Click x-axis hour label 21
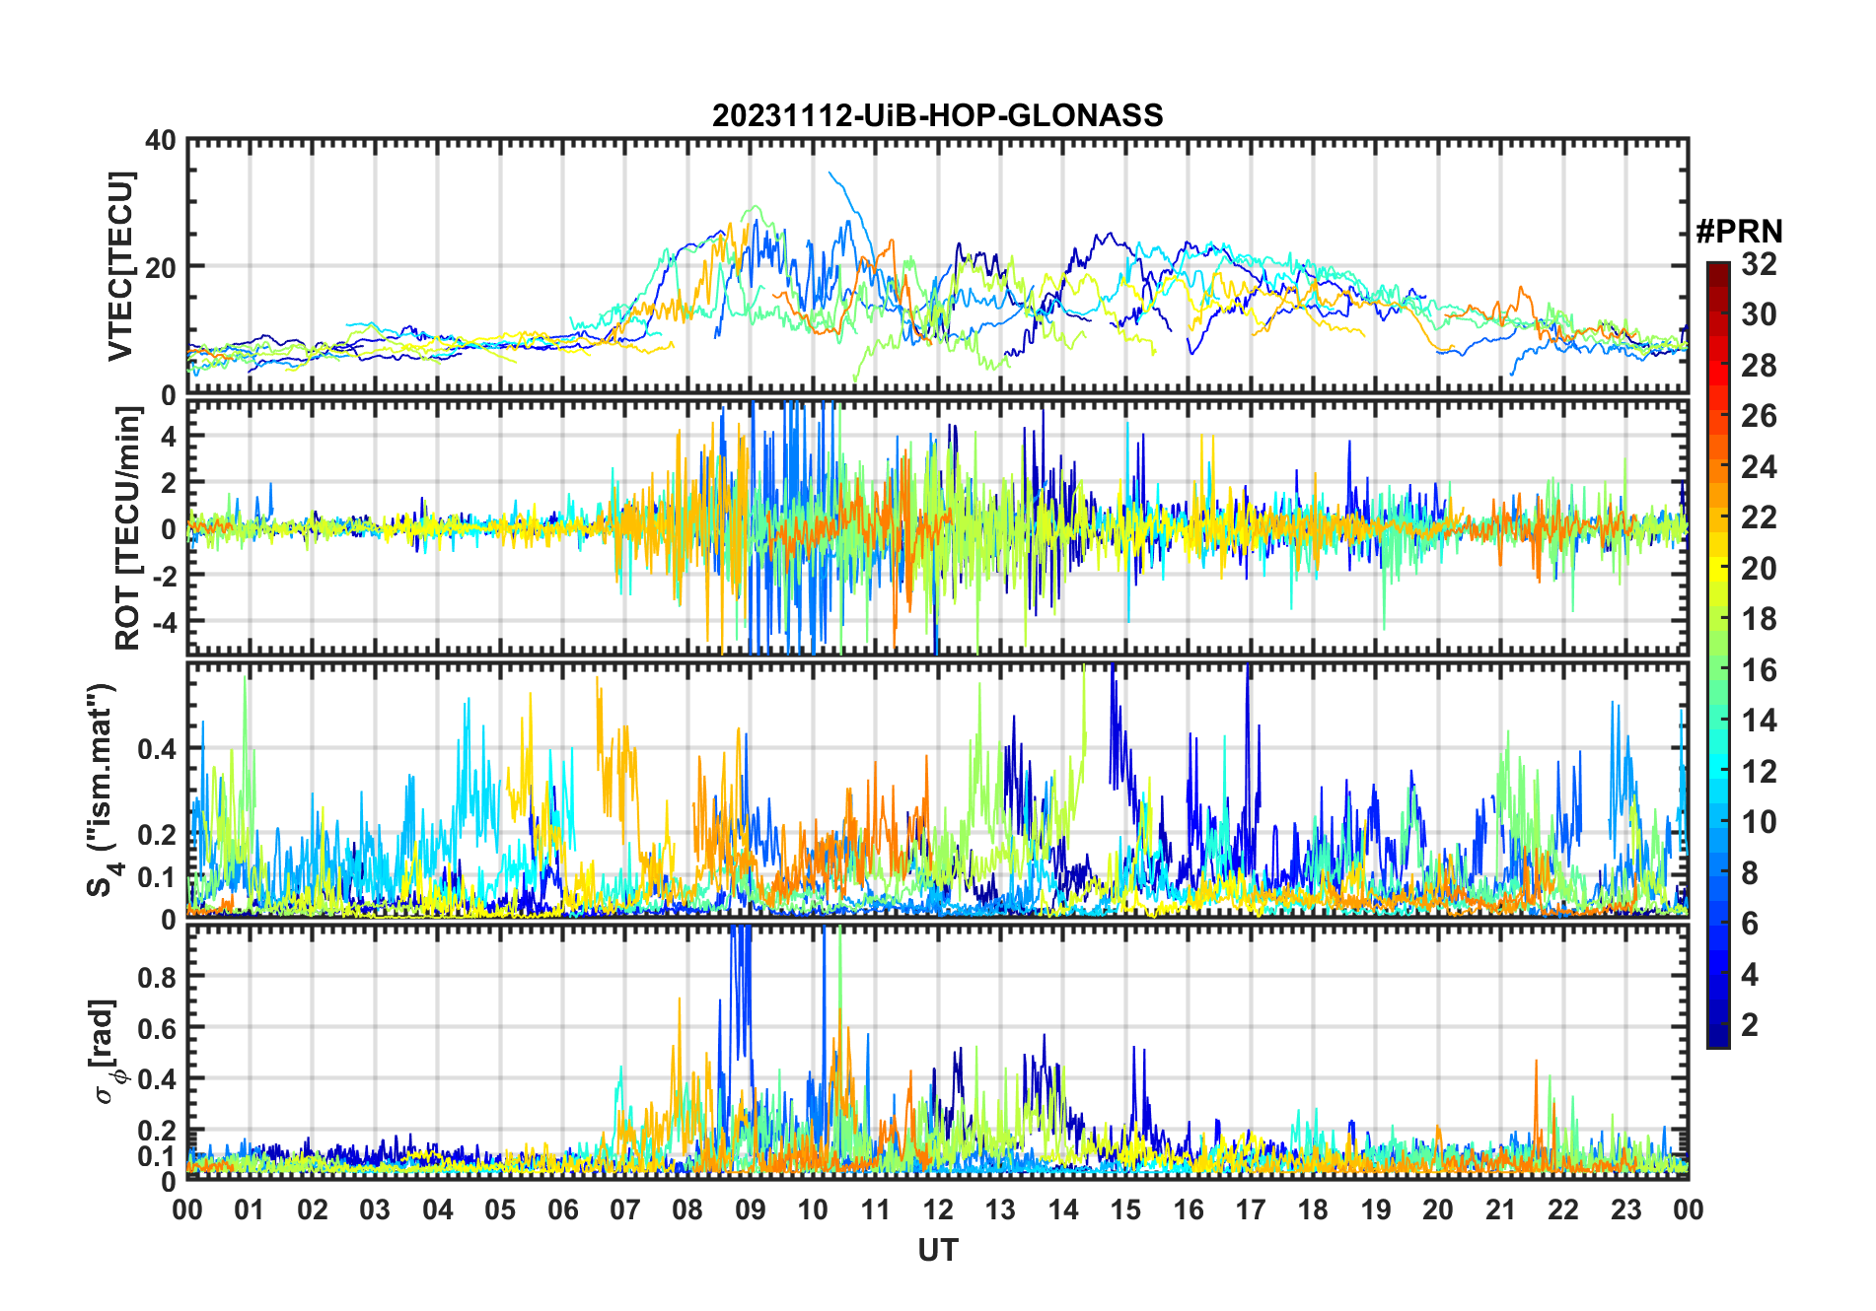Screen dimensions: 1876x1311 pos(1500,1210)
